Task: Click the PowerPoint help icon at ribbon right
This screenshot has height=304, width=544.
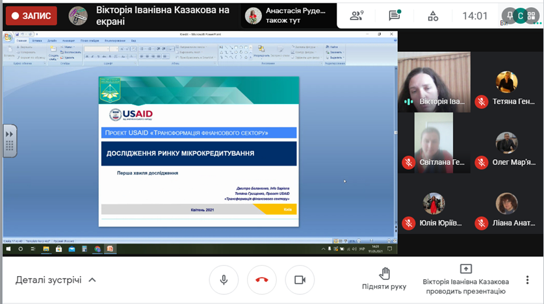Action: [395, 40]
